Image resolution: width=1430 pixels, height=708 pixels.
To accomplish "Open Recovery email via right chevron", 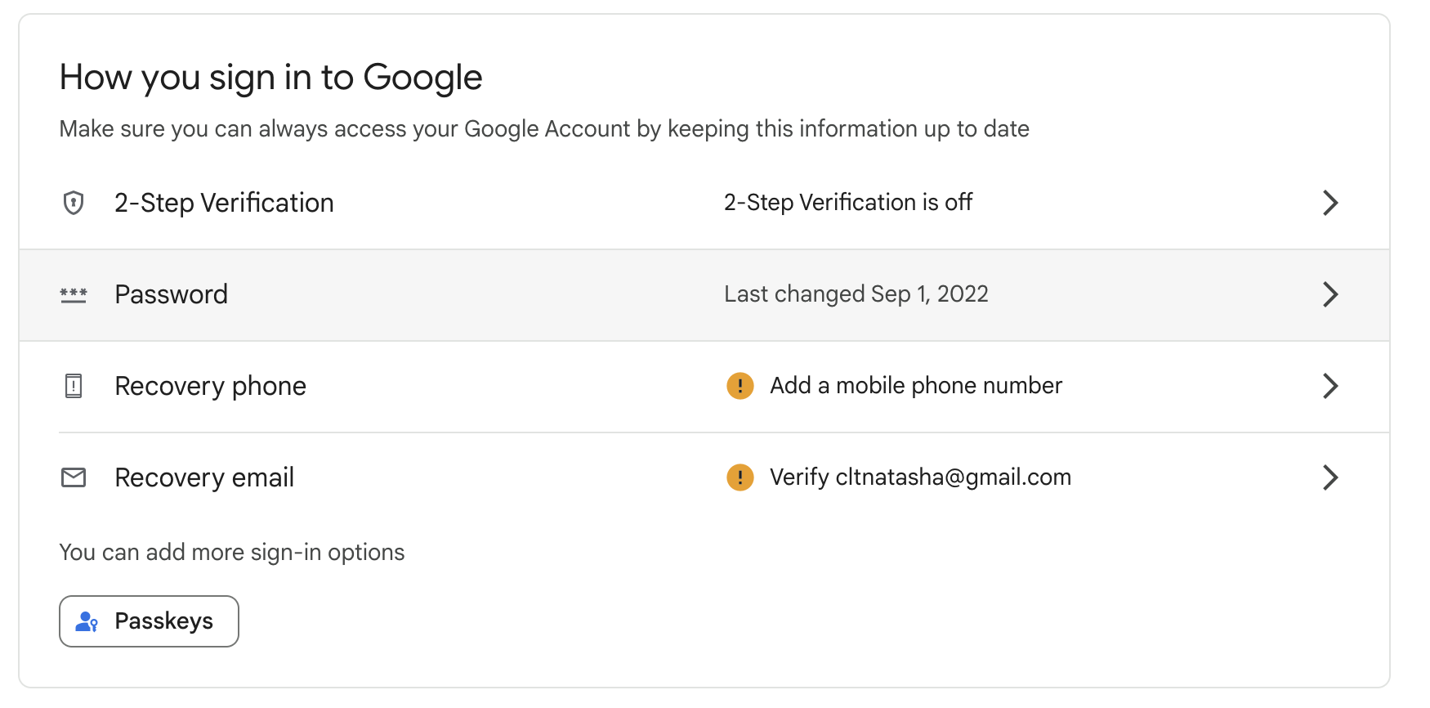I will (x=1330, y=477).
